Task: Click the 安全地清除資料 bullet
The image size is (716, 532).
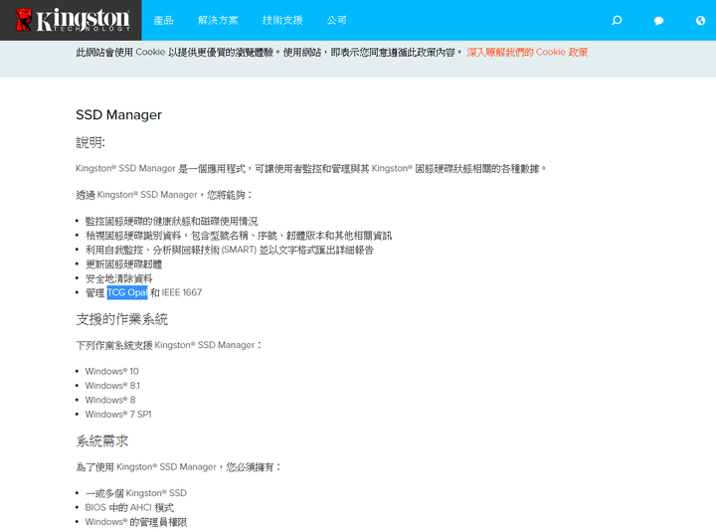Action: point(119,278)
